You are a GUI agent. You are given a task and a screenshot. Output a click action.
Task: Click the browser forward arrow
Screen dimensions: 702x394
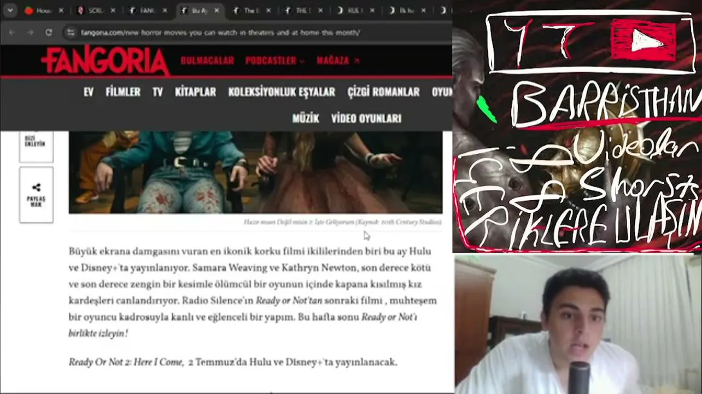click(x=31, y=32)
